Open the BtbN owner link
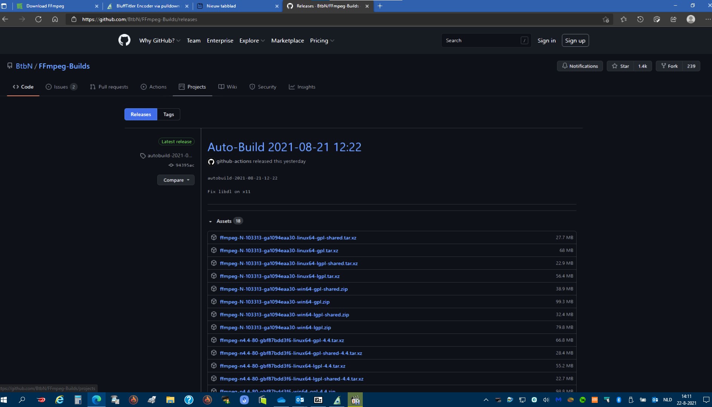 click(x=24, y=66)
